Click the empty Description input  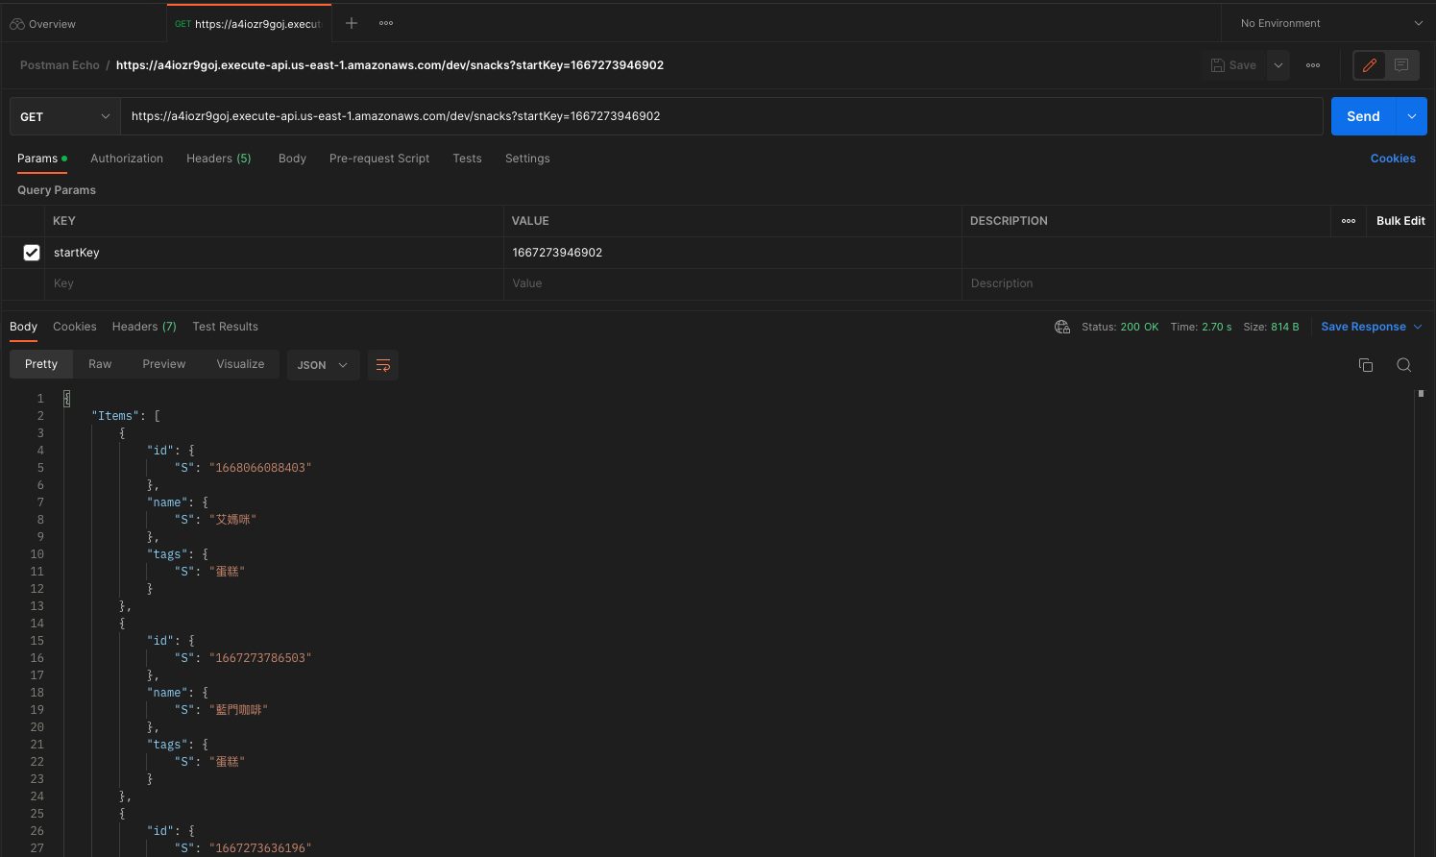pyautogui.click(x=1198, y=283)
